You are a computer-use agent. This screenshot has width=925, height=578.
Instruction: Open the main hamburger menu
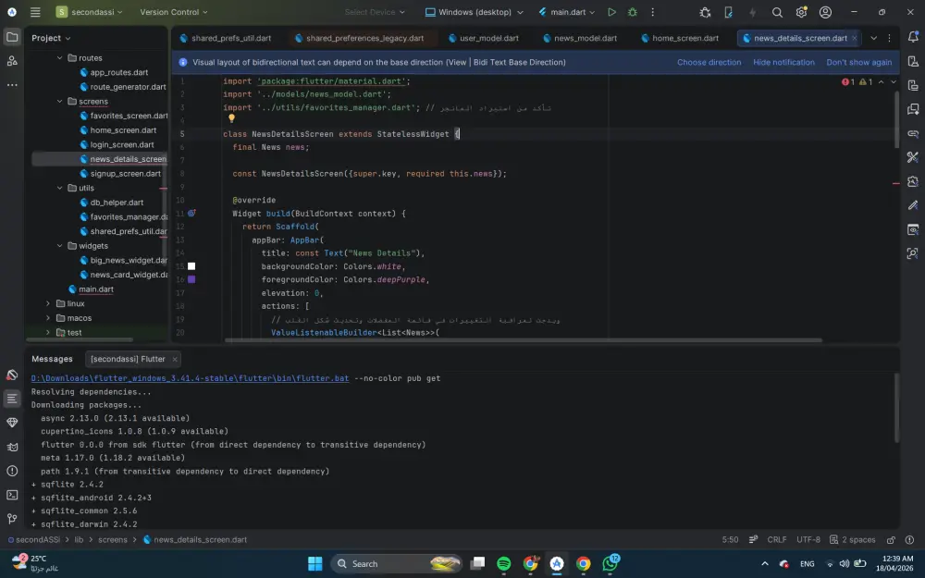(35, 12)
